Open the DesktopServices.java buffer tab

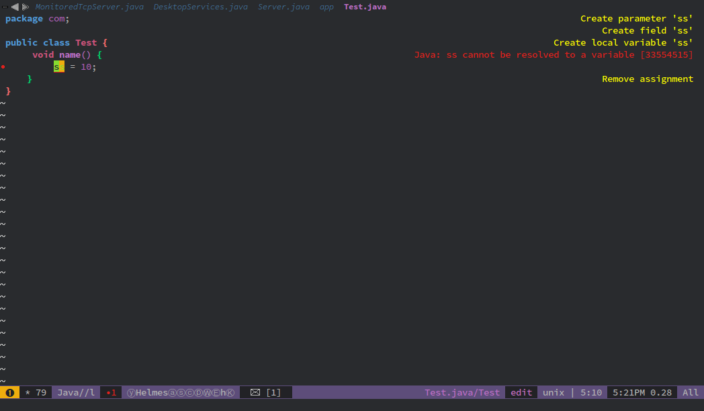(201, 6)
